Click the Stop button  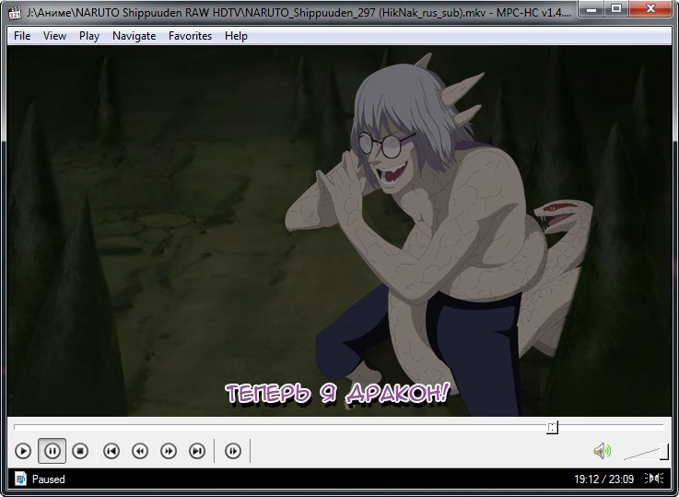tap(80, 451)
